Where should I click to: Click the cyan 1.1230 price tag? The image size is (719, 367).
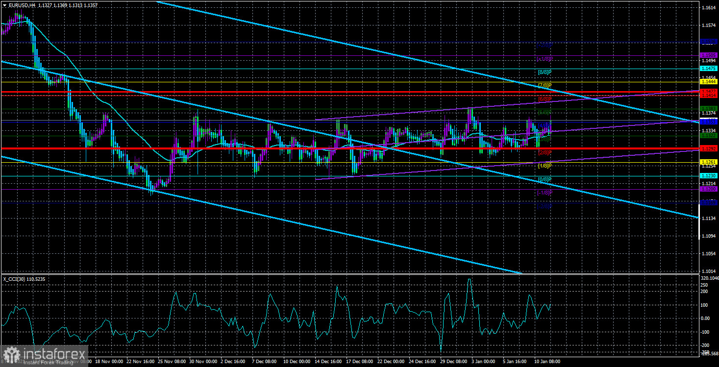709,175
